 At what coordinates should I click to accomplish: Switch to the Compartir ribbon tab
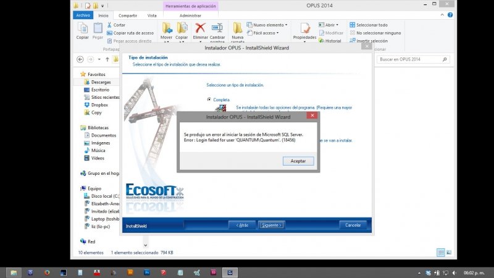click(x=128, y=15)
